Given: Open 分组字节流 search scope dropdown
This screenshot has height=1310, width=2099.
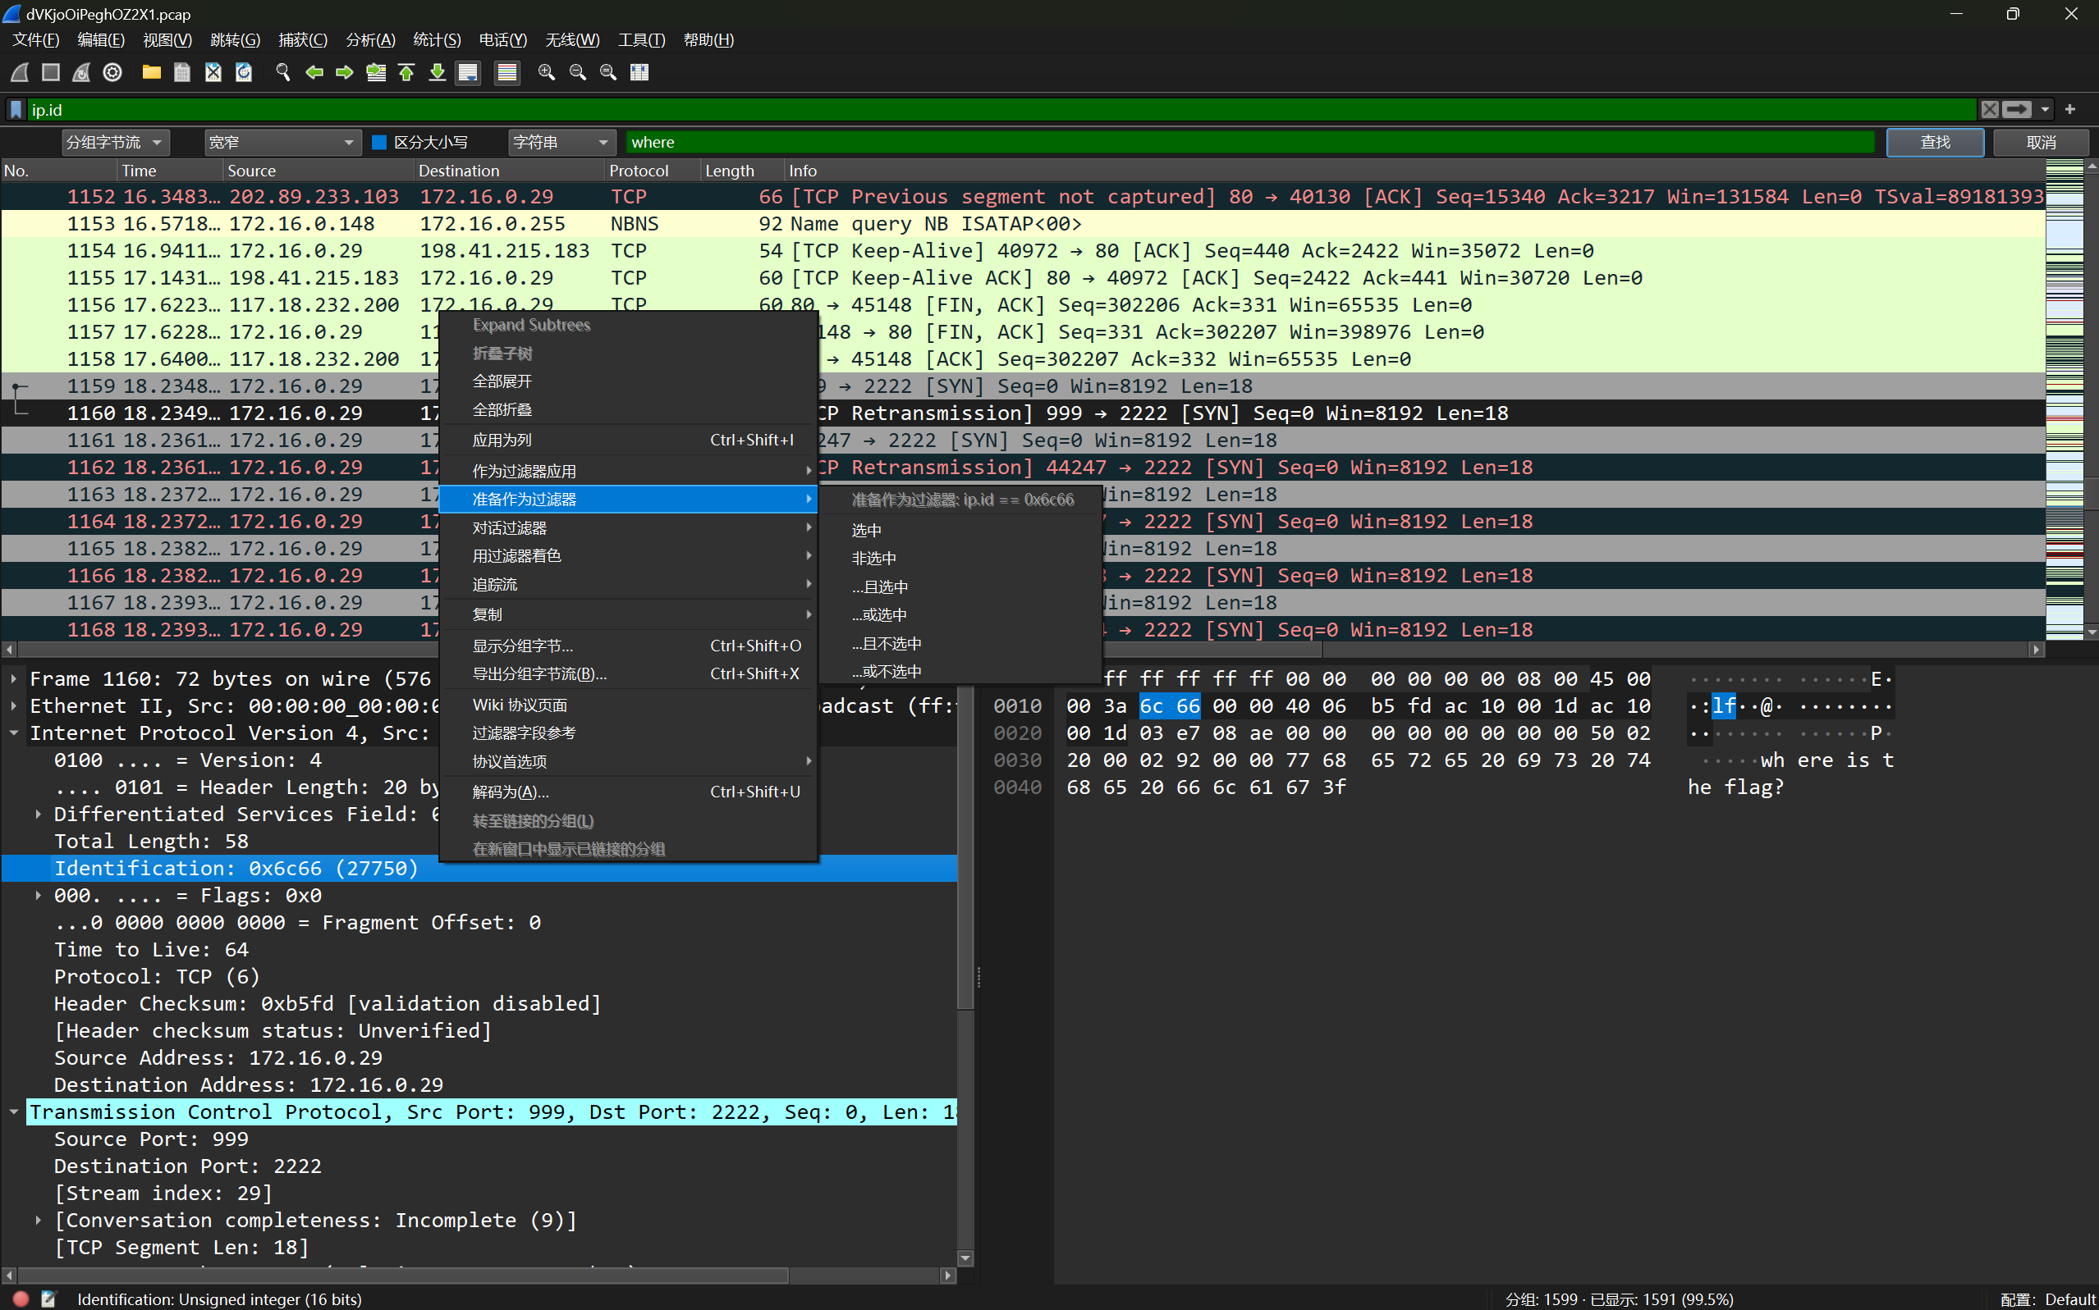Looking at the screenshot, I should (115, 142).
